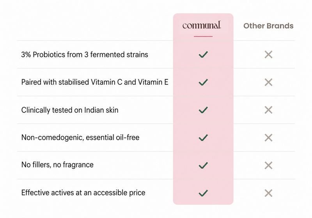
Task: Click 'No fillers, no fragrance' text
Action: click(57, 165)
